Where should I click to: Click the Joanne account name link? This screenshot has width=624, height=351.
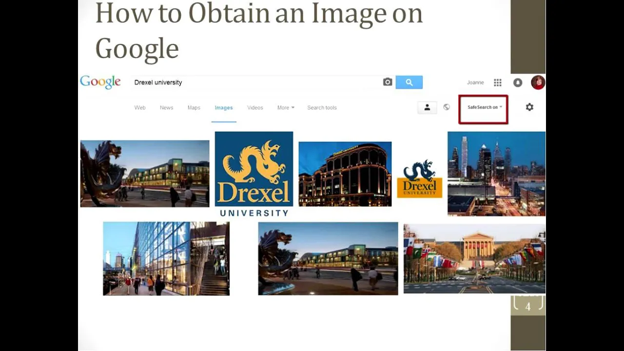(x=475, y=82)
